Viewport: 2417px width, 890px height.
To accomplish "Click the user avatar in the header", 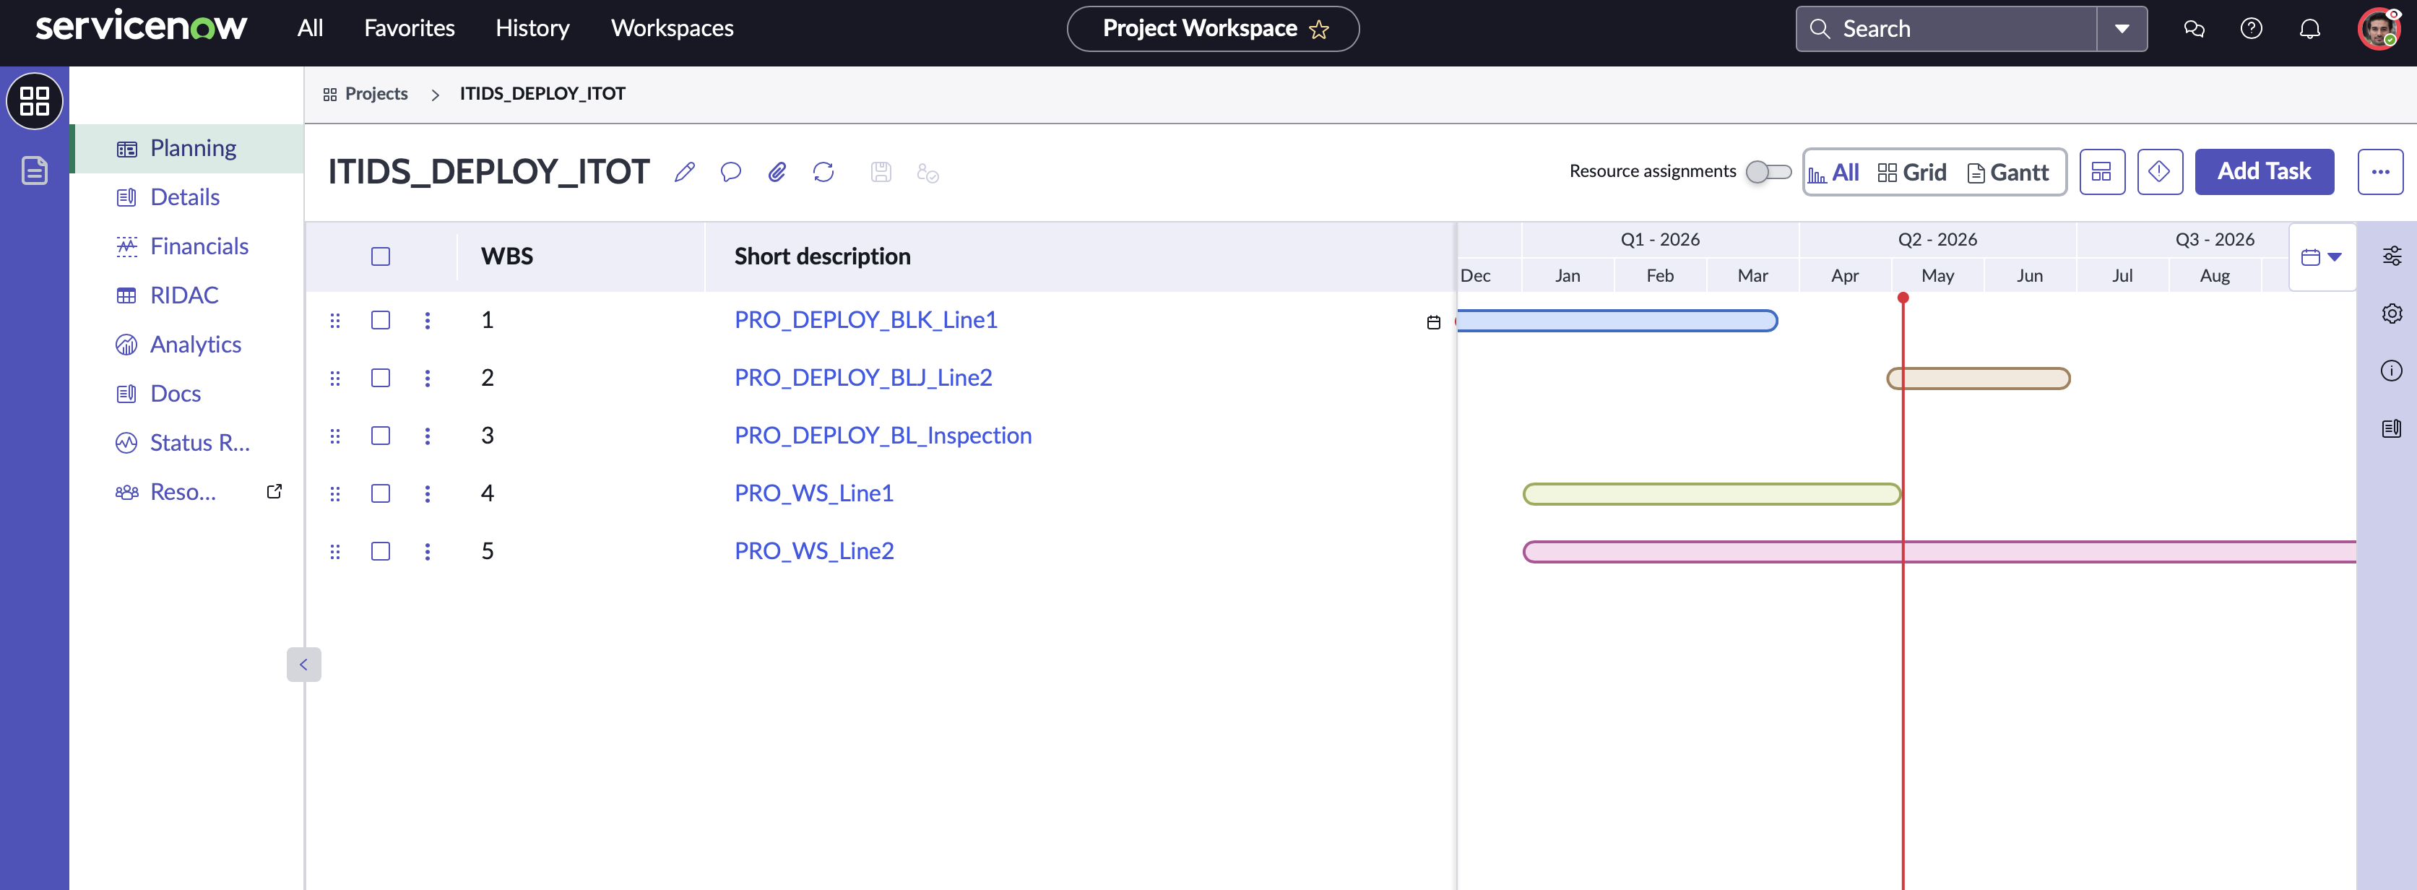I will [x=2379, y=29].
